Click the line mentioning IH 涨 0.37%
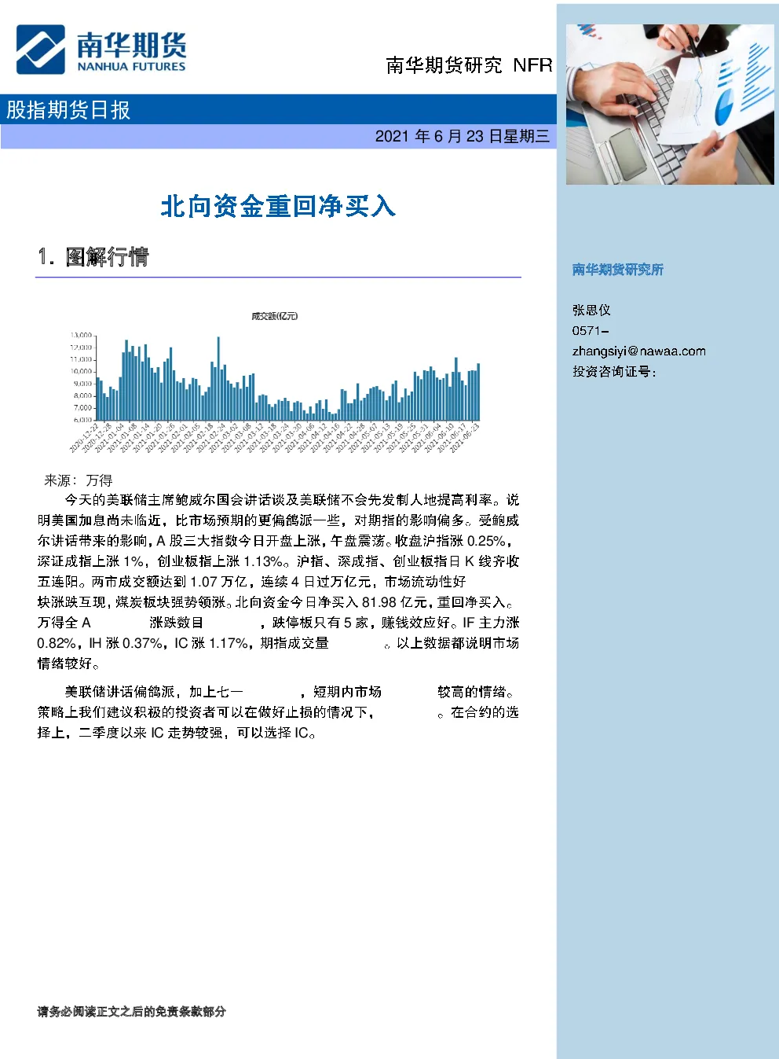Image resolution: width=779 pixels, height=1059 pixels. pyautogui.click(x=278, y=643)
